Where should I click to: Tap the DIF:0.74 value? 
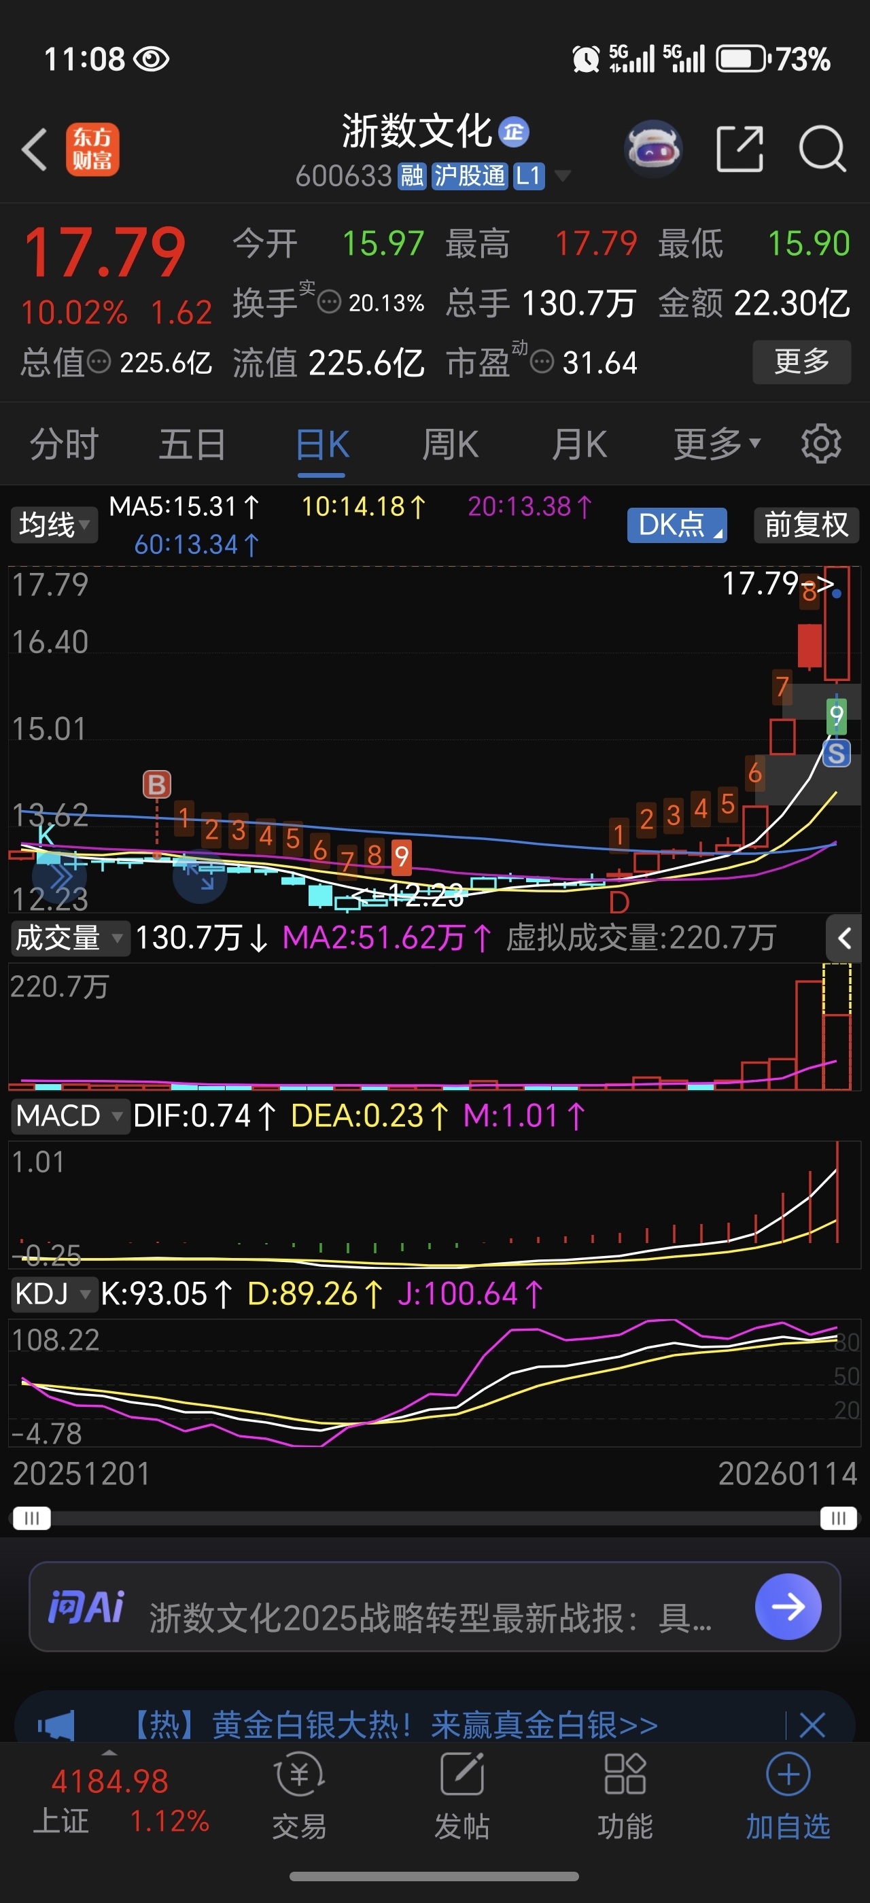click(x=205, y=1115)
